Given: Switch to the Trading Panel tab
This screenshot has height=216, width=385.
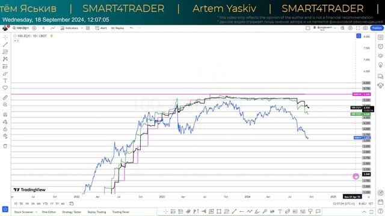Looking at the screenshot, I should coord(120,212).
